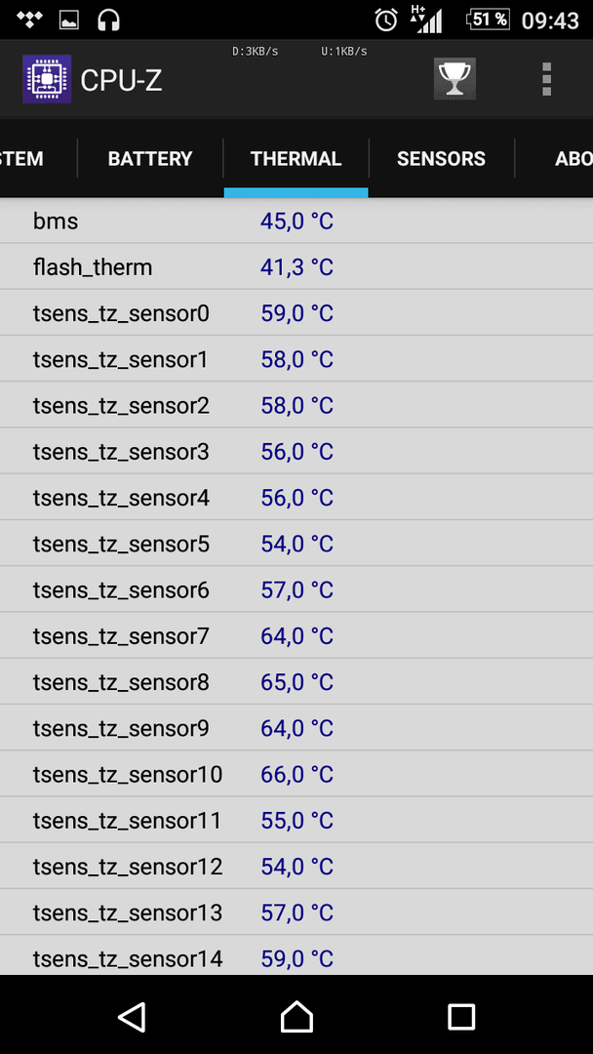Tap the alarm clock status icon
The height and width of the screenshot is (1054, 593).
(386, 20)
